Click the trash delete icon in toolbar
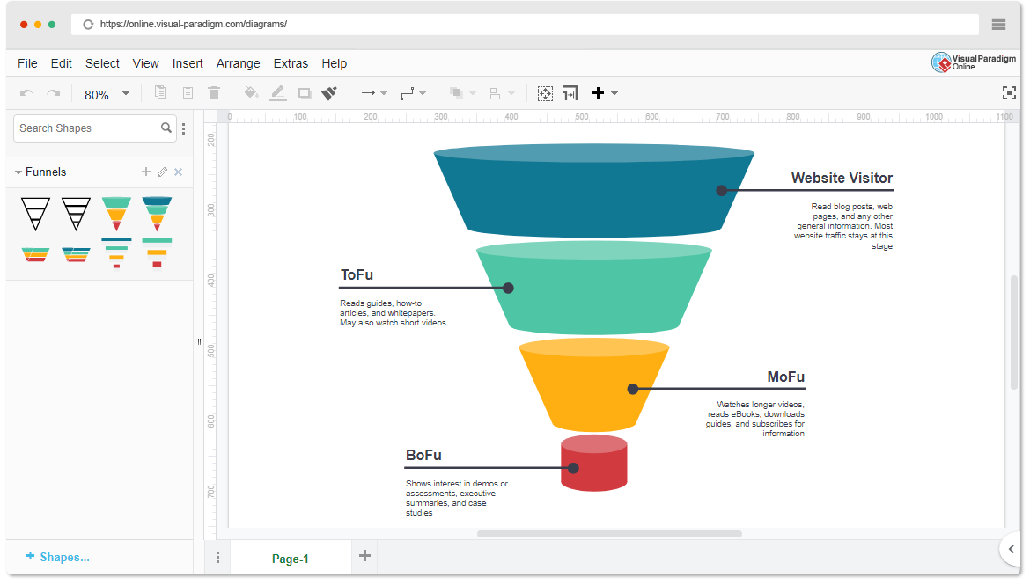1030x585 pixels. click(214, 93)
